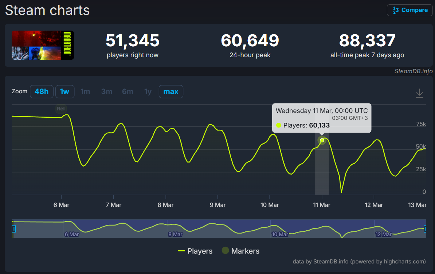Click the 10 Mar label in navigator
Image resolution: width=435 pixels, height=274 pixels.
click(280, 234)
